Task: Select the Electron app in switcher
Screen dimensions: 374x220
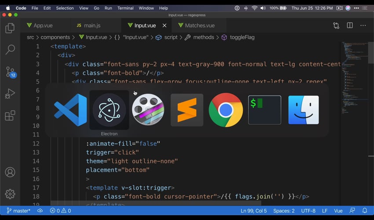Action: pyautogui.click(x=109, y=110)
